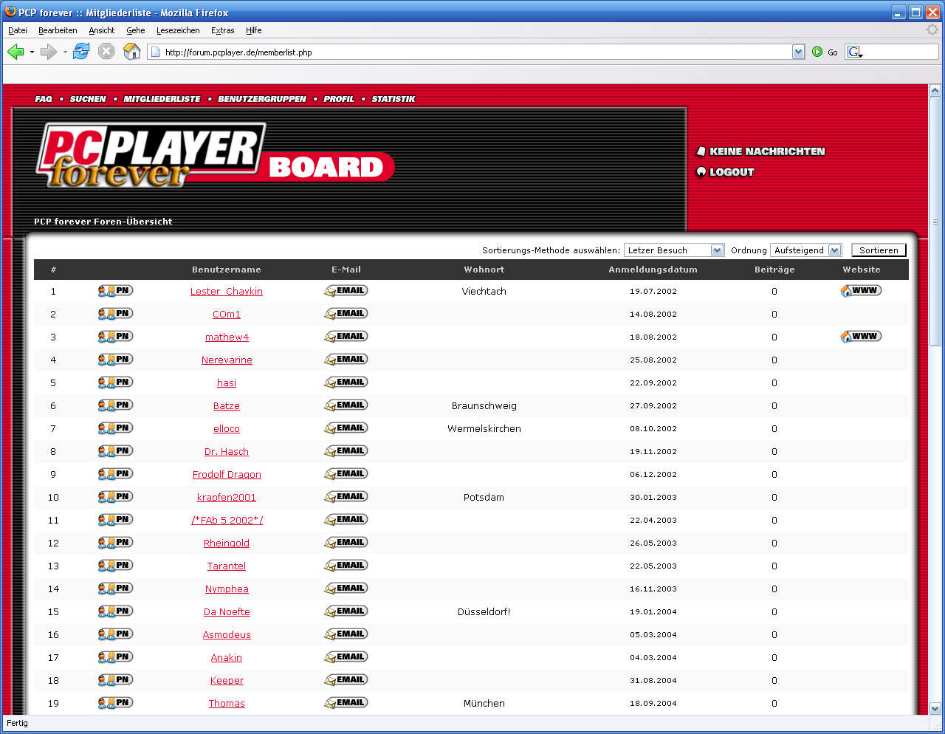The height and width of the screenshot is (734, 945).
Task: Click the STATISTIK link
Action: click(x=394, y=99)
